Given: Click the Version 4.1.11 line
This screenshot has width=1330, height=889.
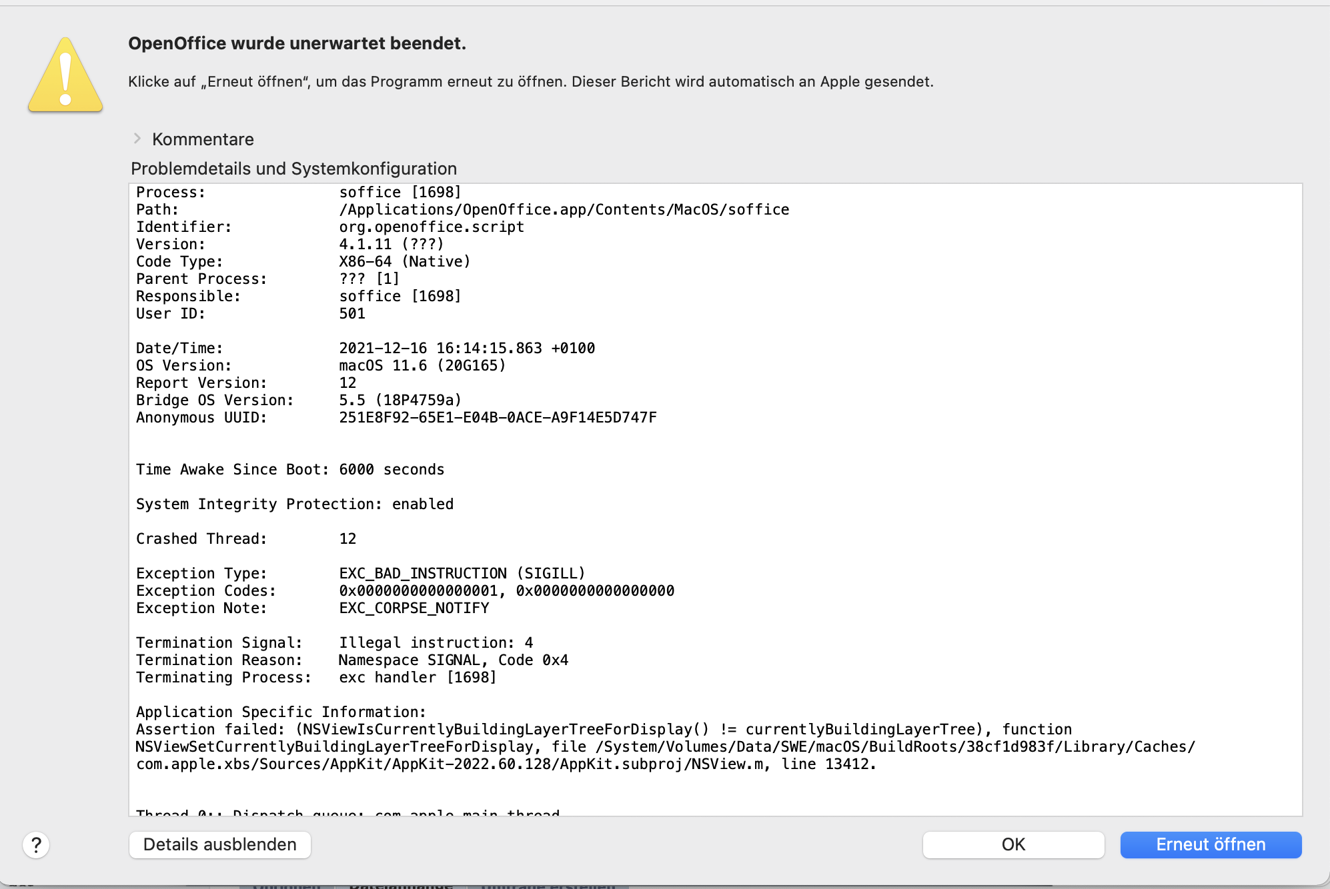Looking at the screenshot, I should point(391,245).
